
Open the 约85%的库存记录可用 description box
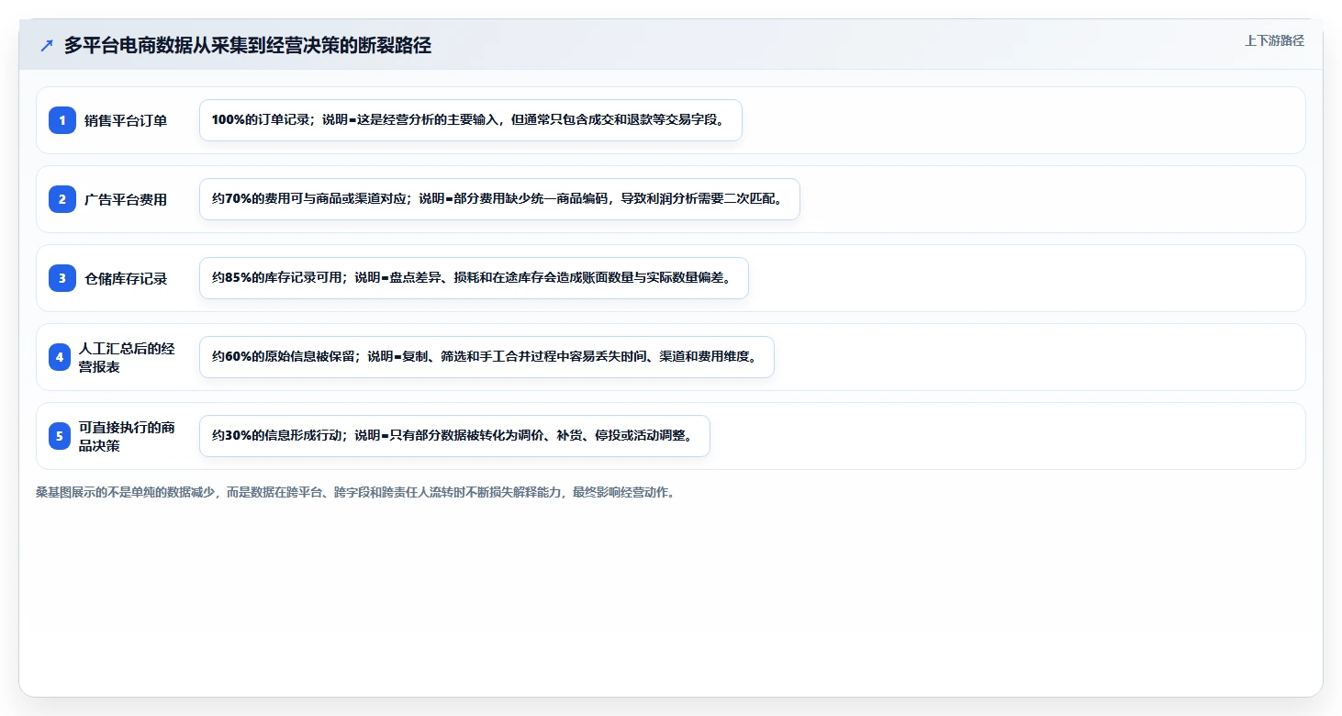[x=474, y=278]
